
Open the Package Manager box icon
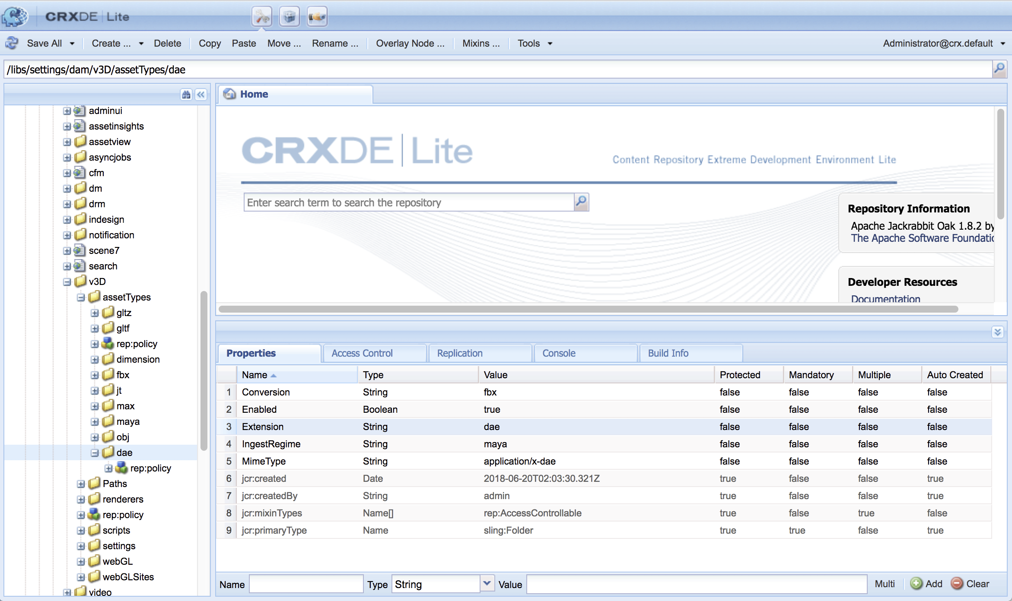[x=290, y=17]
